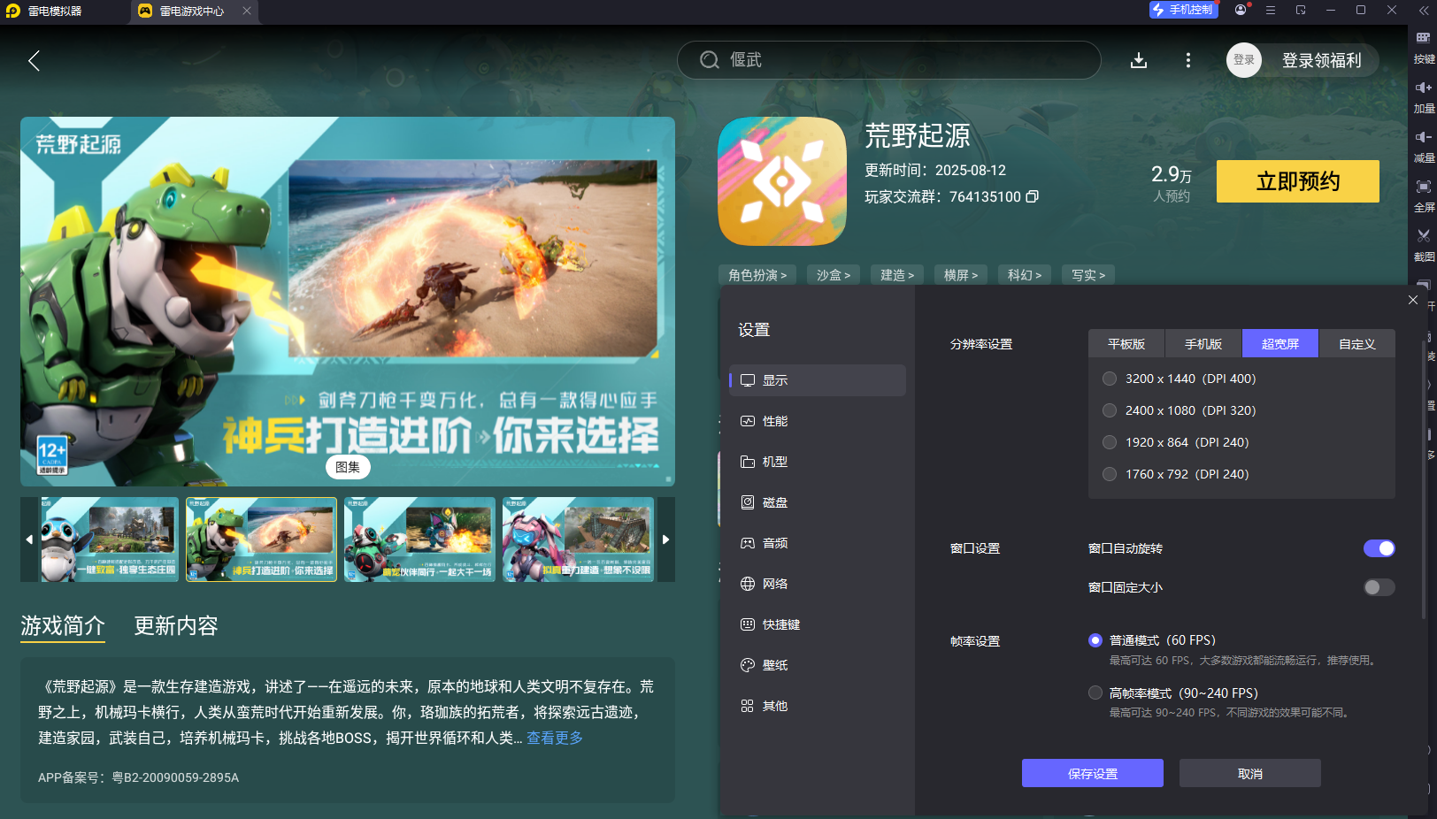
Task: Collapse the right sidebar with double arrows
Action: click(1423, 10)
